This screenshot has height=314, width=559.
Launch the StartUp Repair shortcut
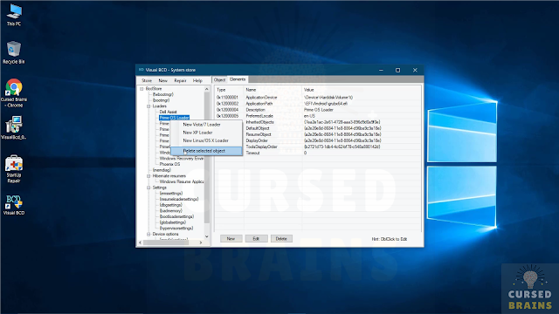(x=14, y=168)
